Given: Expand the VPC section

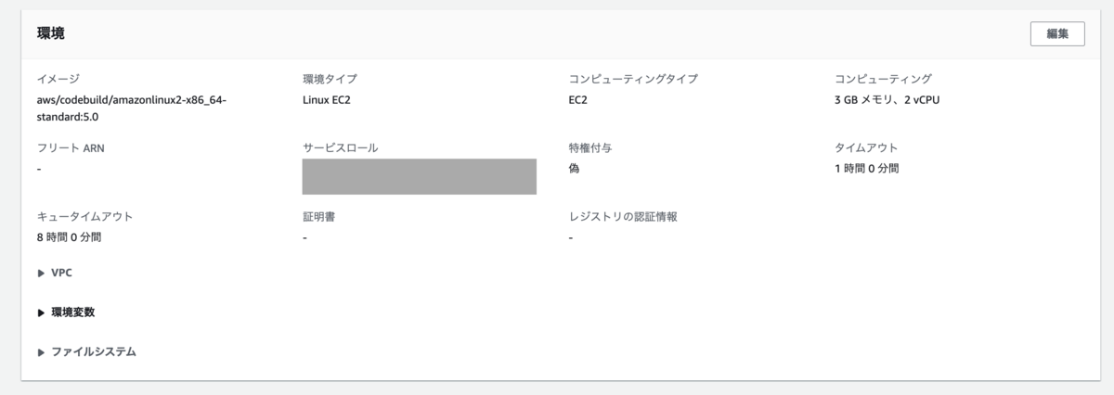Looking at the screenshot, I should click(x=55, y=273).
